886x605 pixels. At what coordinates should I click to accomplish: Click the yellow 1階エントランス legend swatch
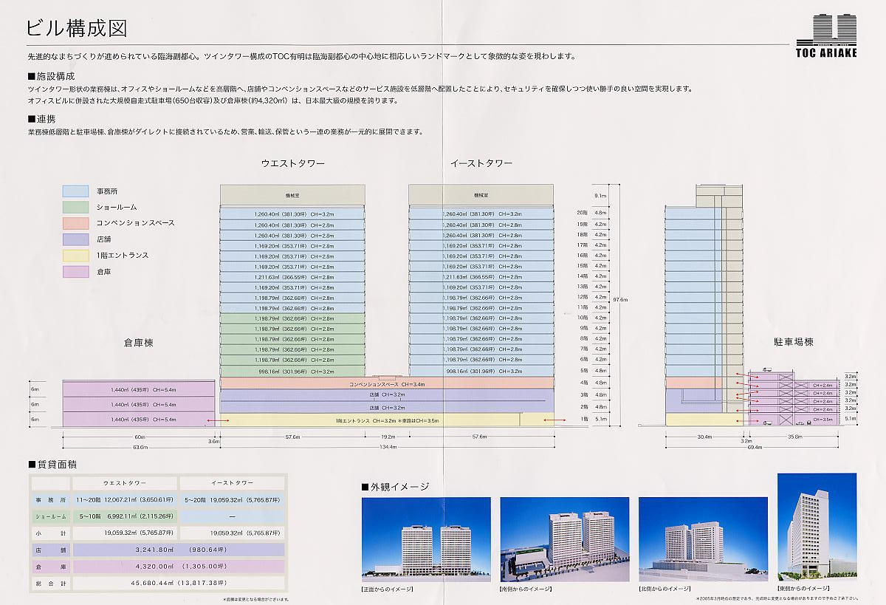(75, 255)
